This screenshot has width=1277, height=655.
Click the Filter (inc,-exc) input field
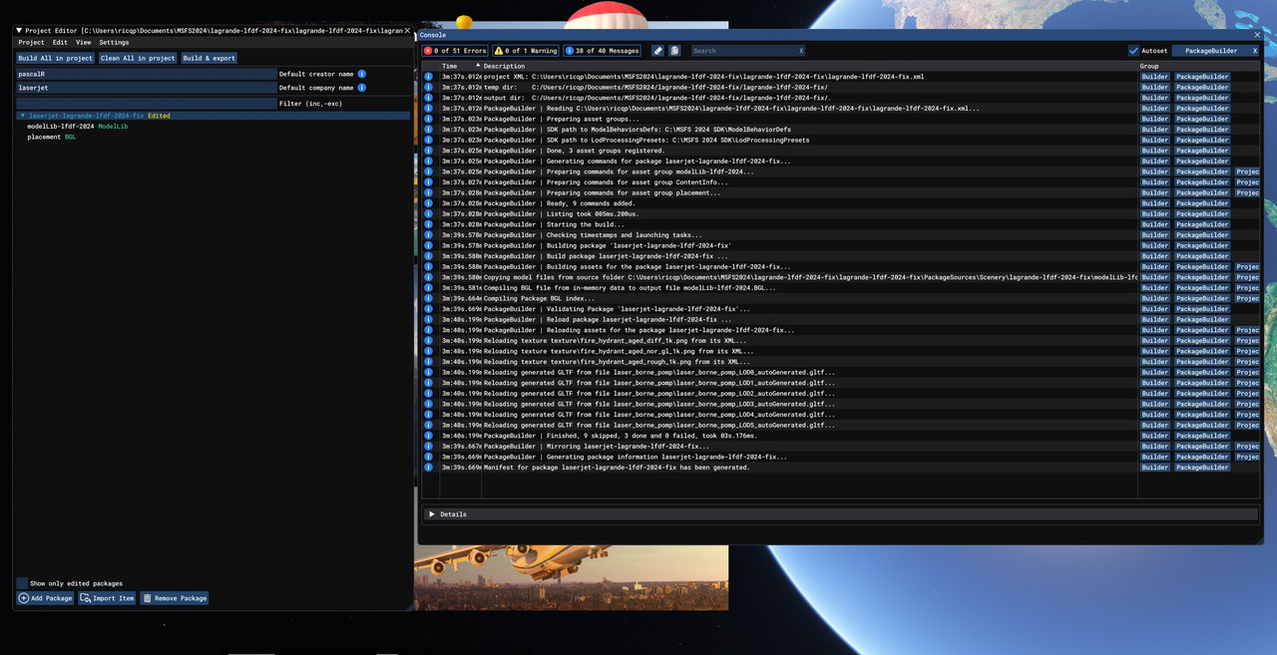click(x=146, y=103)
